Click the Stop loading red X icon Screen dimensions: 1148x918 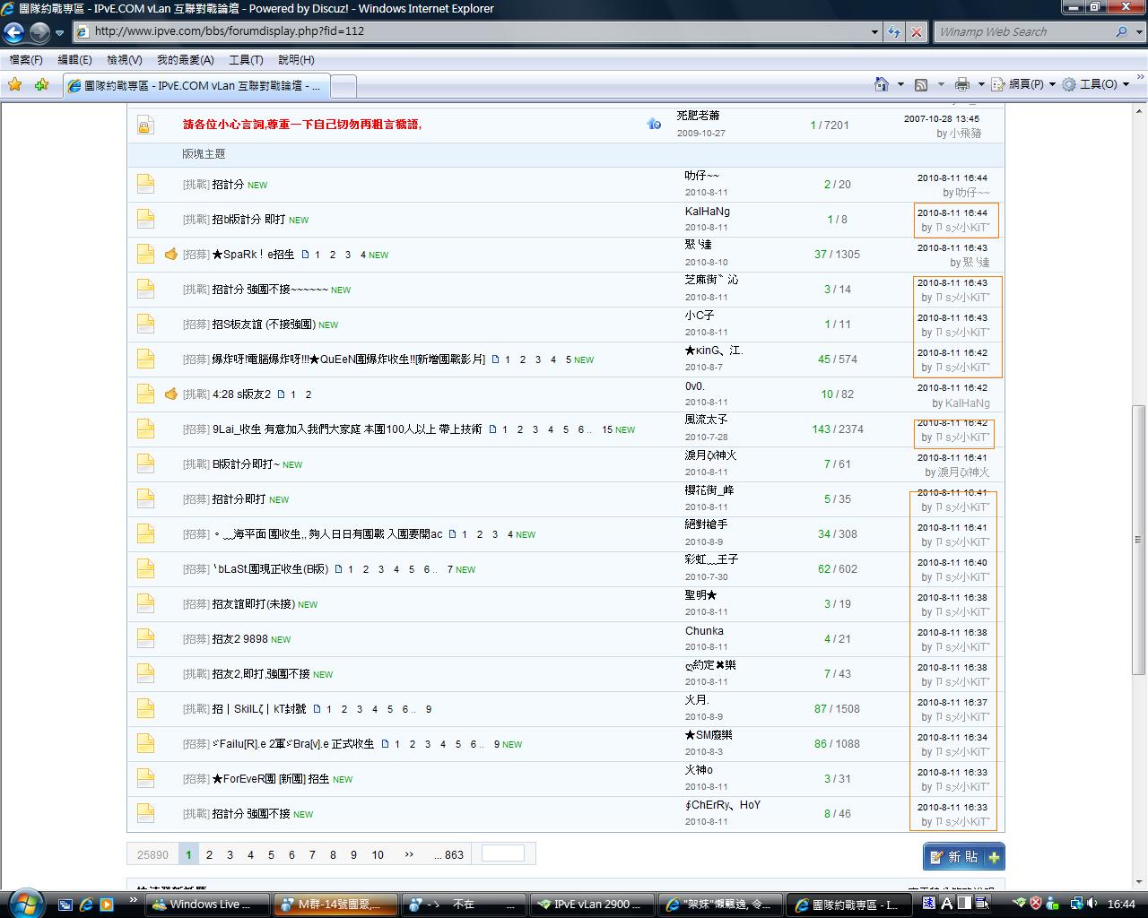pos(916,31)
